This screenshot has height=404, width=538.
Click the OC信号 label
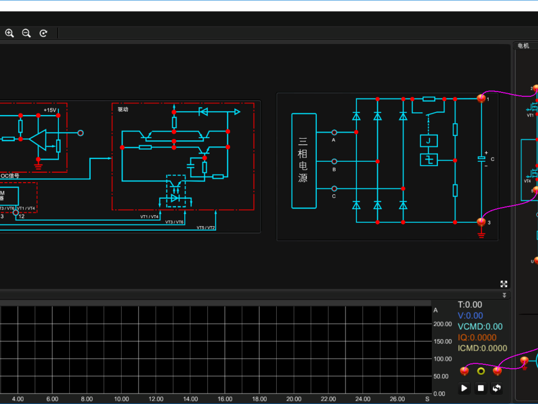(x=10, y=176)
